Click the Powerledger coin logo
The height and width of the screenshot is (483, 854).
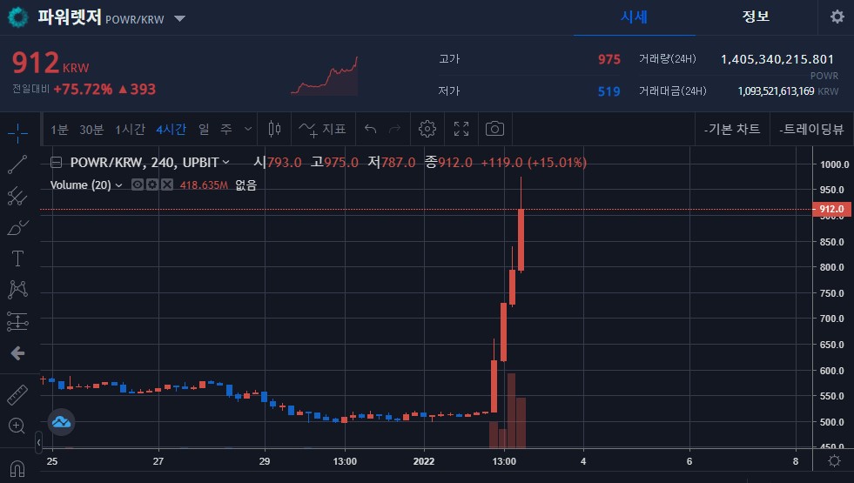[x=18, y=17]
